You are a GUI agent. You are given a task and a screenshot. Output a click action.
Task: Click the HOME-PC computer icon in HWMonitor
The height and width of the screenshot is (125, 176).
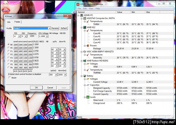[x=82, y=15]
